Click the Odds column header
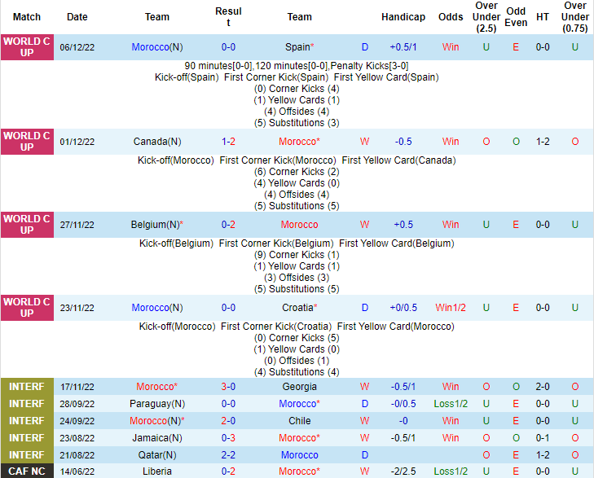 coord(451,17)
